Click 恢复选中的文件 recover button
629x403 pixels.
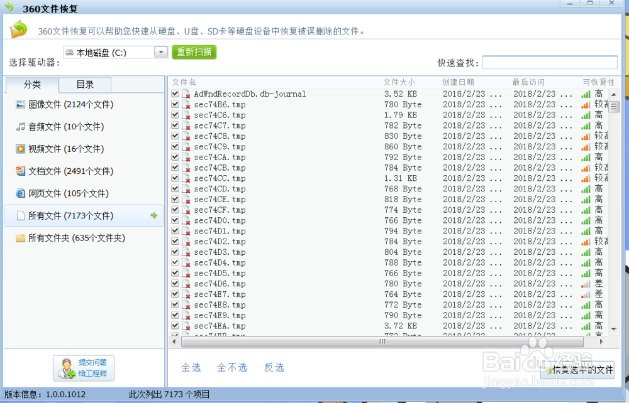[x=577, y=370]
